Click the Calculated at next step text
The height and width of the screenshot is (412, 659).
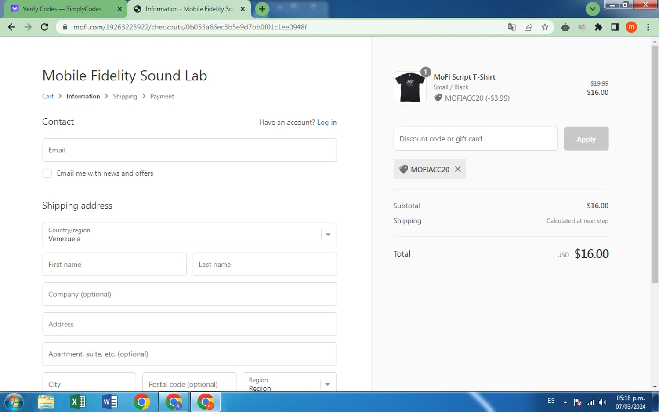577,221
